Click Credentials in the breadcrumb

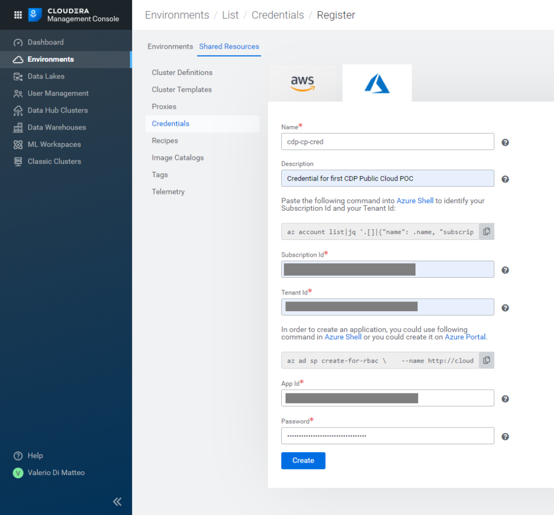click(x=278, y=15)
